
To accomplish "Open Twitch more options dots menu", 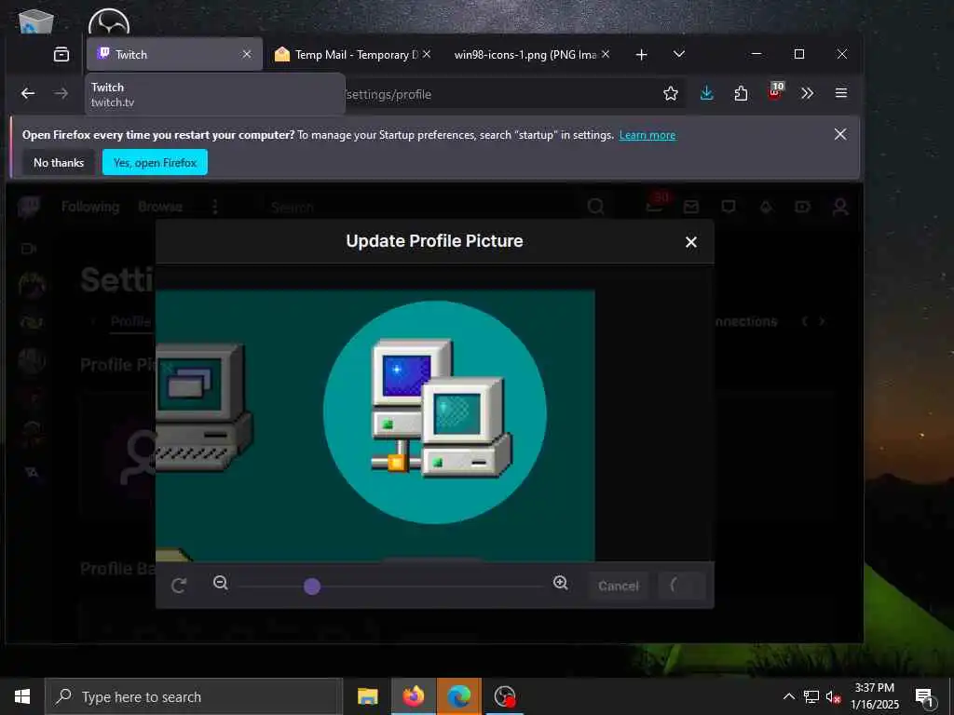I will point(215,208).
